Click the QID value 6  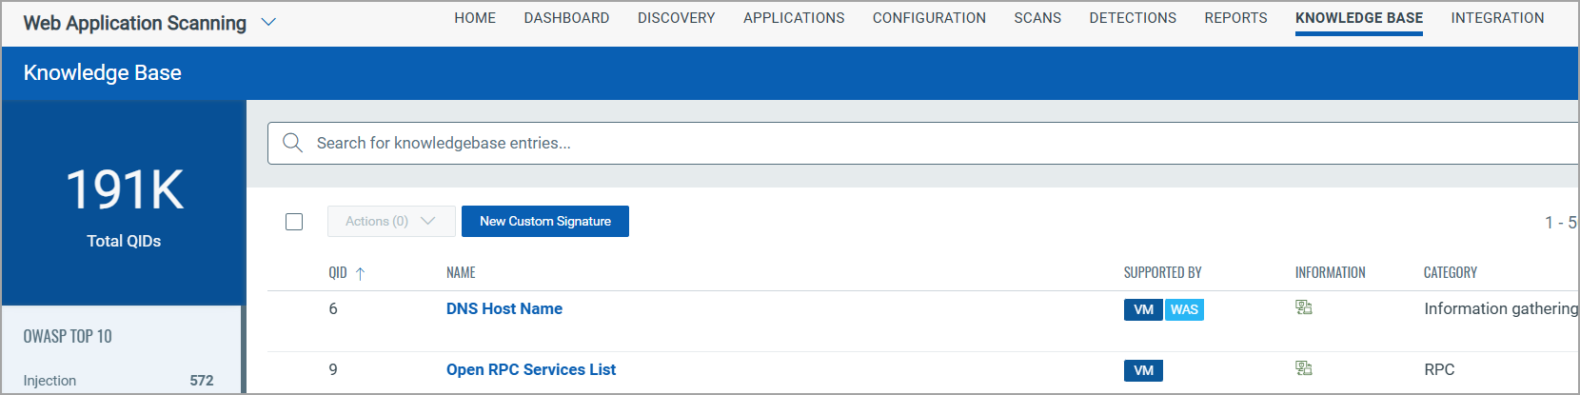tap(333, 308)
